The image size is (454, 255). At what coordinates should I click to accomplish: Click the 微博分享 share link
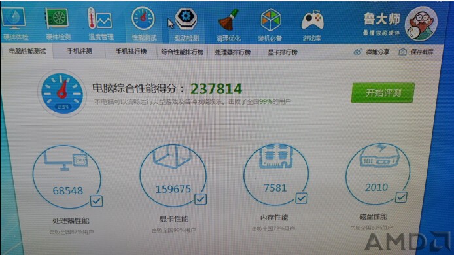[372, 52]
